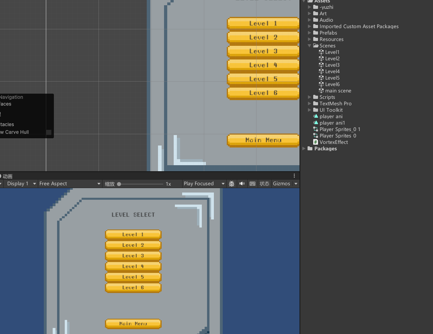
Task: Expand the -yuzhi folder arrow
Action: click(x=310, y=7)
